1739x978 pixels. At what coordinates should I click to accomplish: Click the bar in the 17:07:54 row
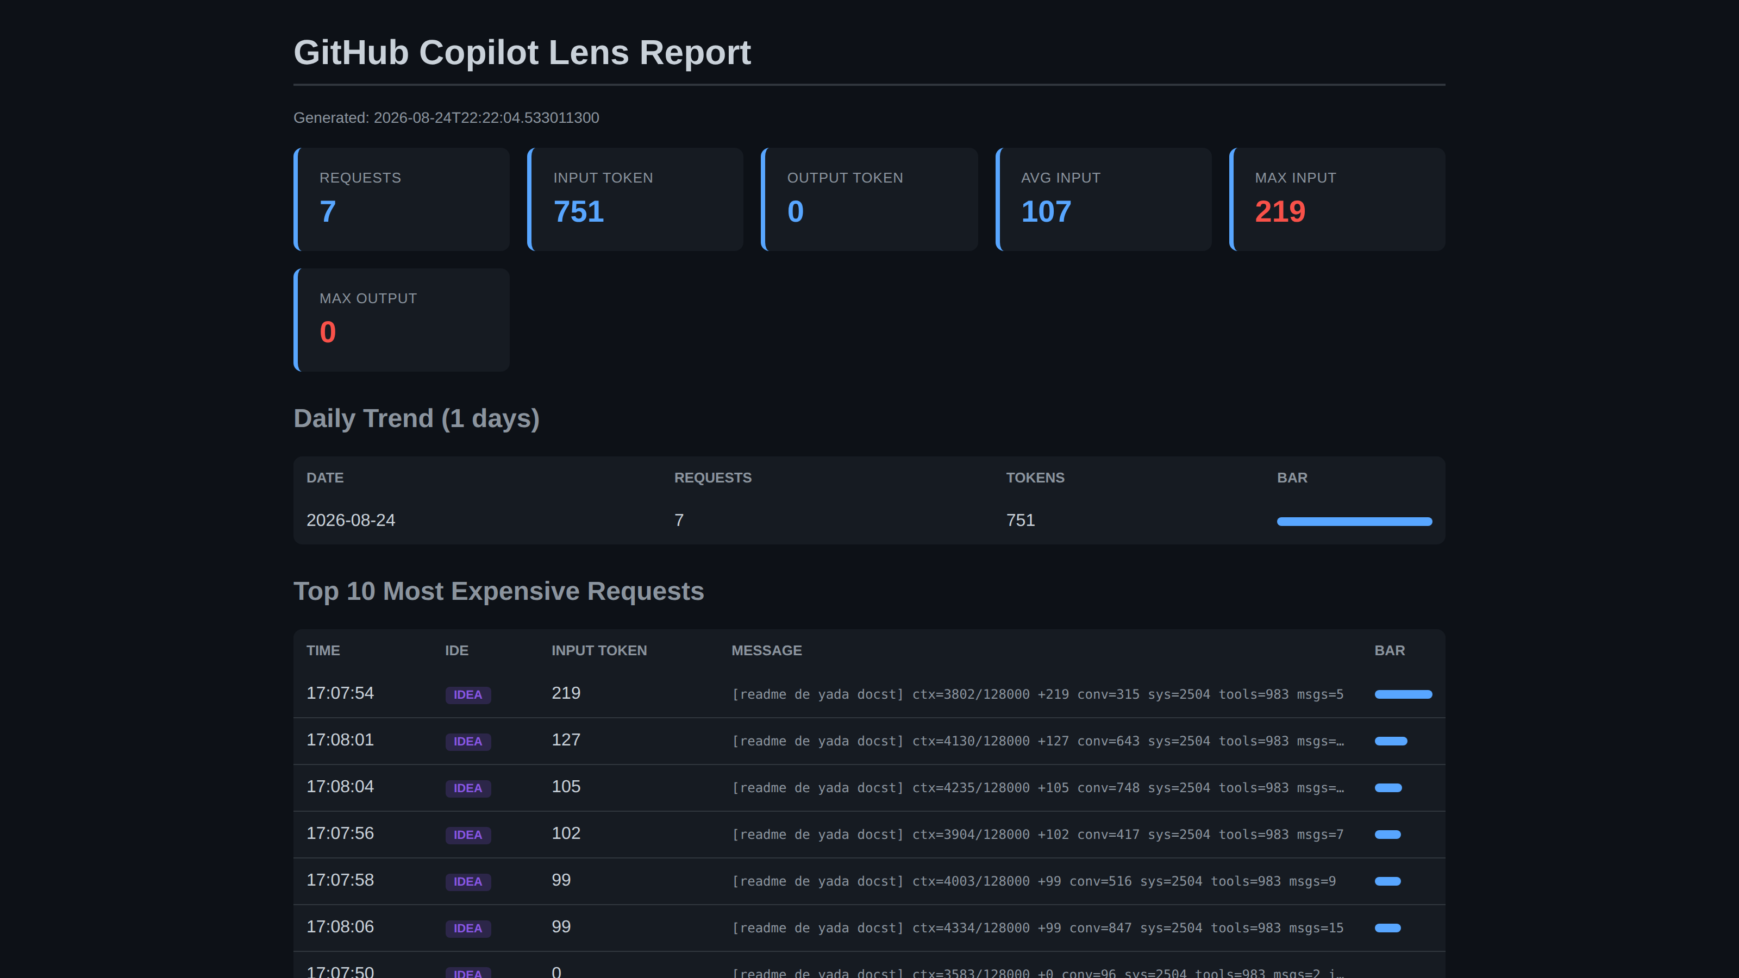[1403, 694]
